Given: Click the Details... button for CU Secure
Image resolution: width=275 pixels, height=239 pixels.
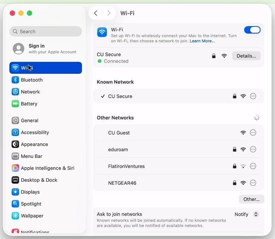Looking at the screenshot, I should coord(246,56).
